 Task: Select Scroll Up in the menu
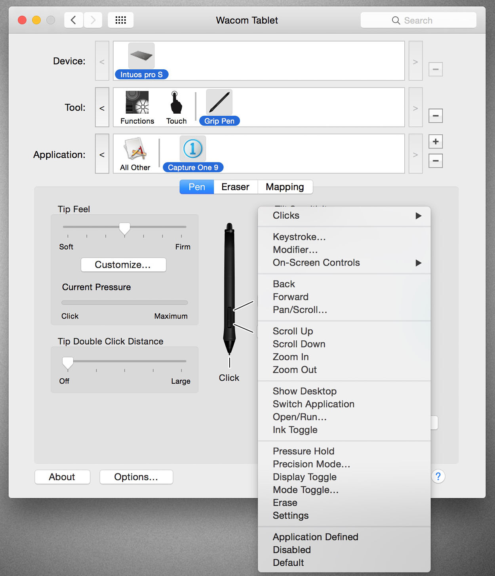point(344,331)
